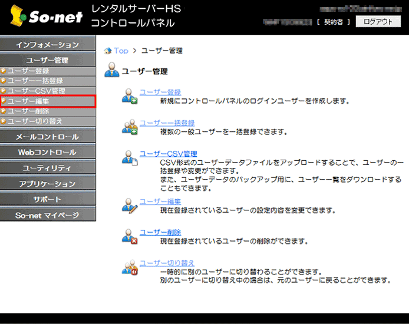409x324 pixels.
Task: Click the ユーザー登録 user-add icon
Action: 129,96
